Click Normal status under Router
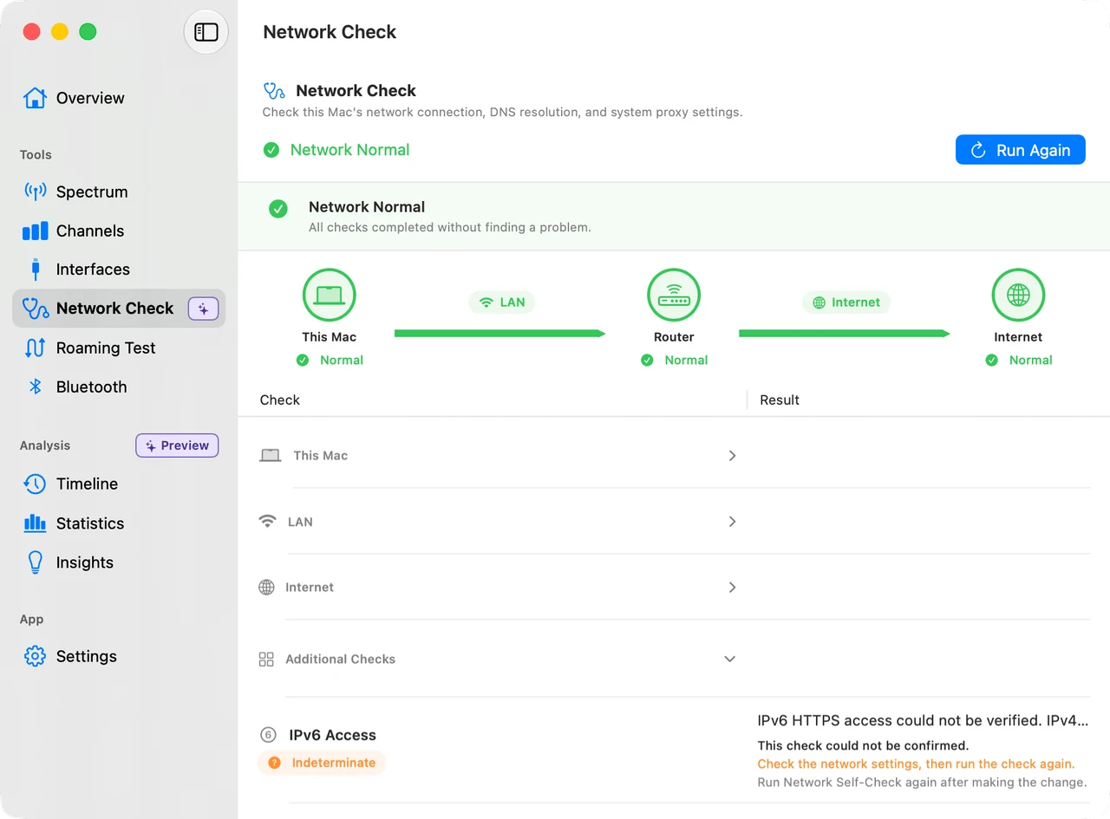Screen dimensions: 1110x819 click(x=686, y=360)
